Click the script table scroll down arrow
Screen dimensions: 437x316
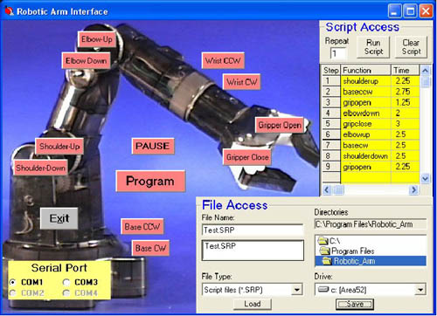425,178
